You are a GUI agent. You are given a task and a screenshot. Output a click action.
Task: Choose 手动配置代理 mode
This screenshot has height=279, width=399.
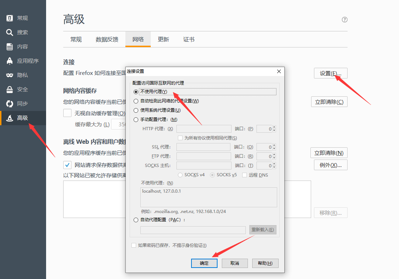136,119
